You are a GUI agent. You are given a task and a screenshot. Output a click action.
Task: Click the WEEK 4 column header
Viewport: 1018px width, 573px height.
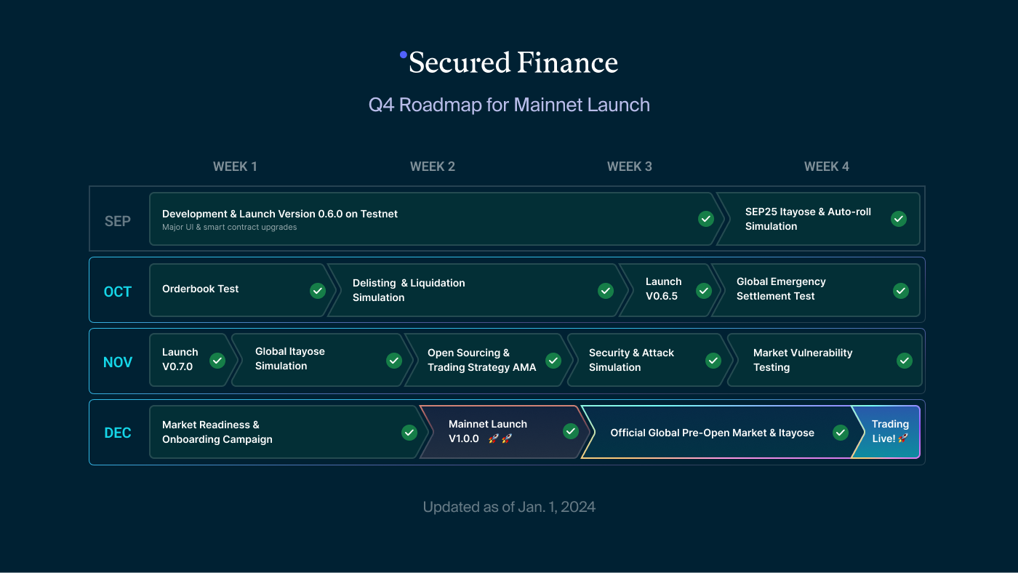(x=827, y=167)
